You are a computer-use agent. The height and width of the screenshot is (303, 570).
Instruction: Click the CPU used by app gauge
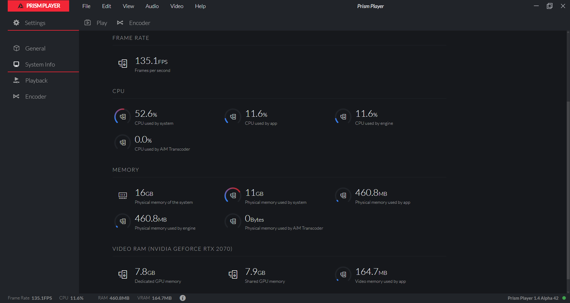click(233, 116)
